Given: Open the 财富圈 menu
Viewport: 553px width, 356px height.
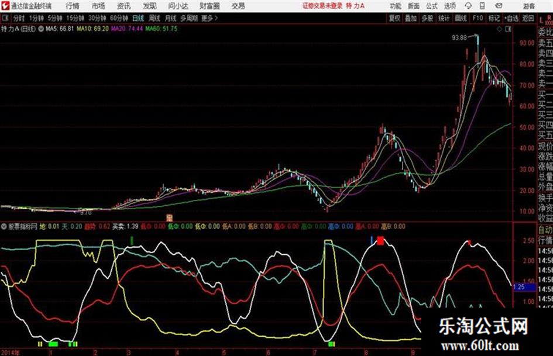Looking at the screenshot, I should coord(209,6).
